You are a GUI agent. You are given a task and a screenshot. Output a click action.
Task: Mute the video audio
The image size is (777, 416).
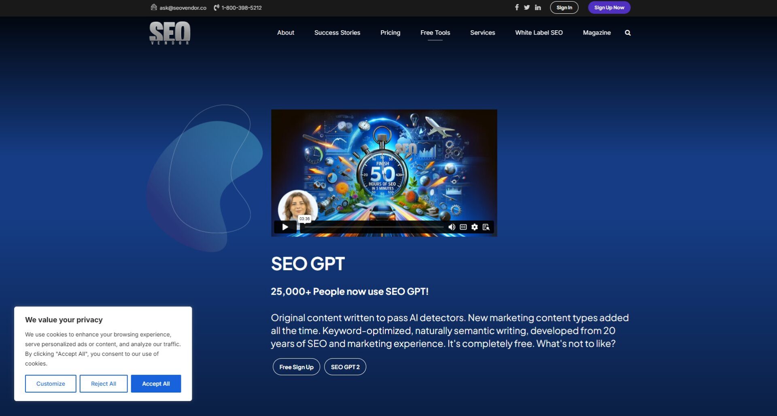click(451, 227)
